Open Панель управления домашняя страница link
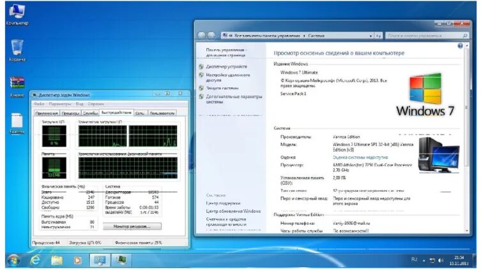The height and width of the screenshot is (269, 481). click(x=226, y=52)
